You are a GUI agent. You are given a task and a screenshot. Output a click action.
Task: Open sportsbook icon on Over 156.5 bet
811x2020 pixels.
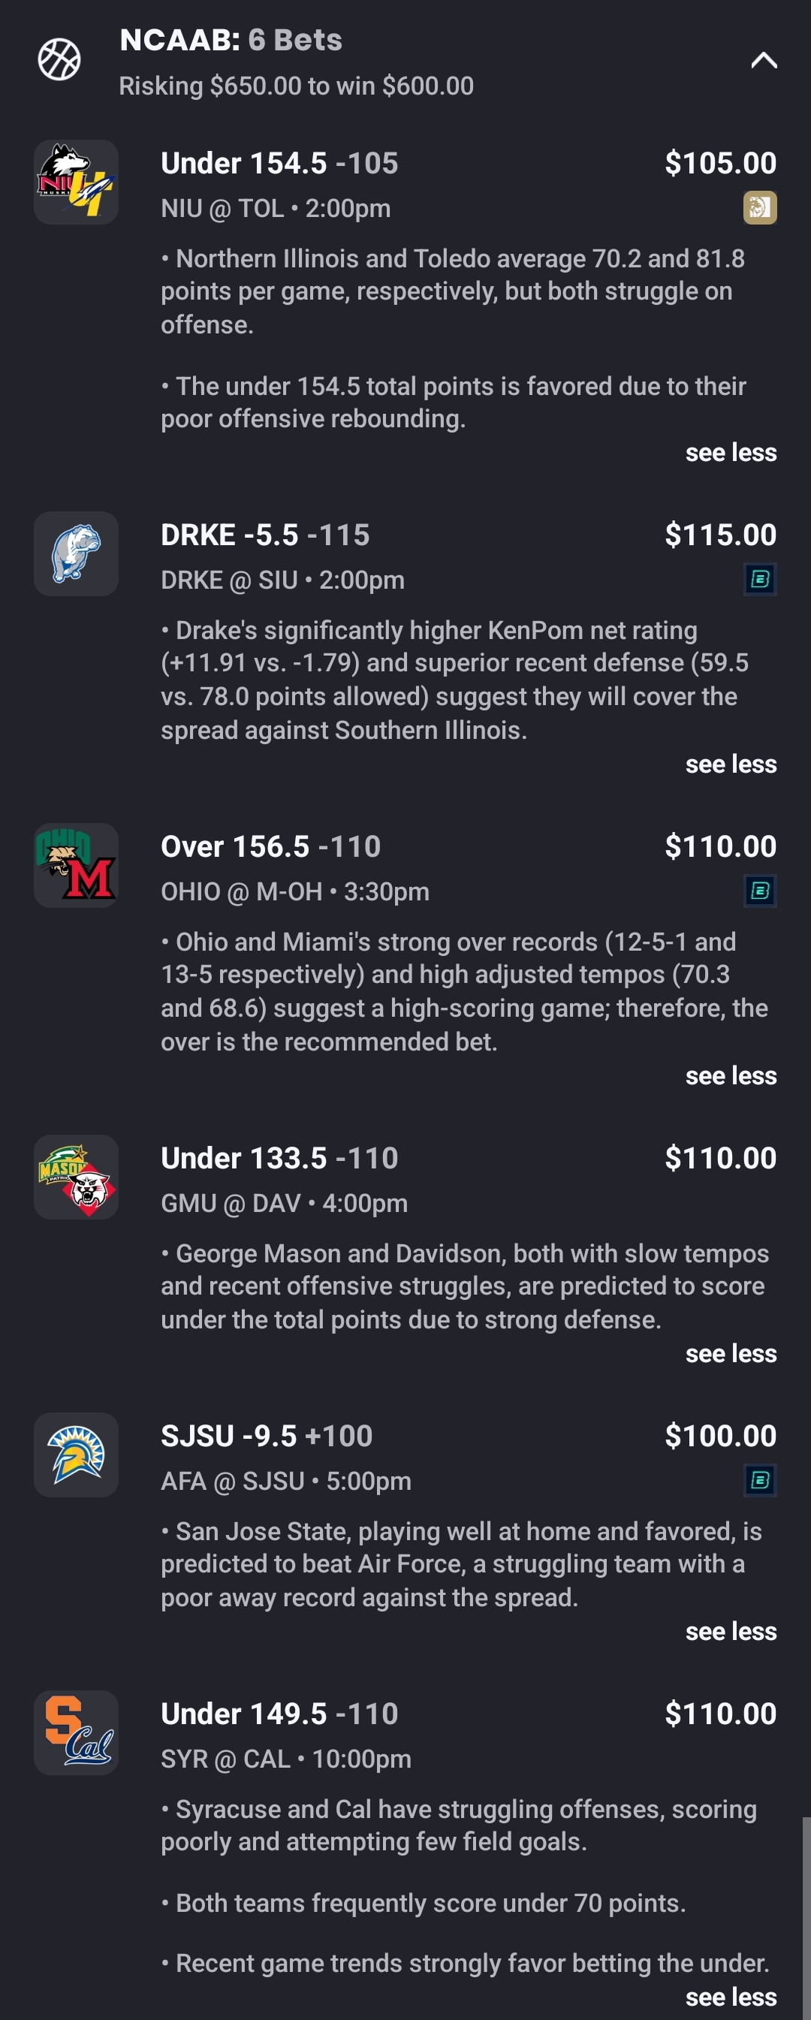(x=759, y=891)
